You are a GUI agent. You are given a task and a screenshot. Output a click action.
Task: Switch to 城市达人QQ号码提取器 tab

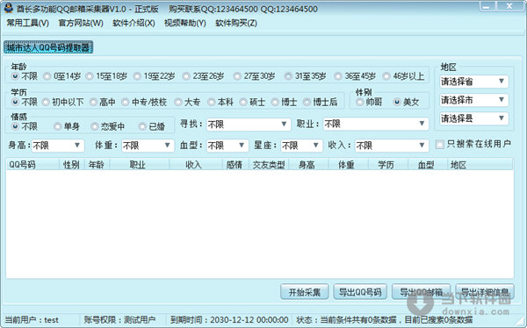point(48,47)
